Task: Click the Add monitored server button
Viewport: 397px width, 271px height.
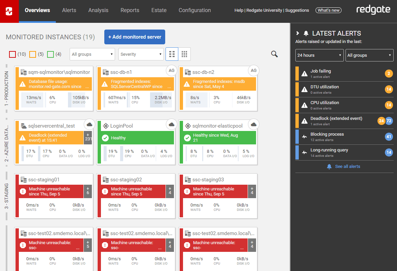Action: click(135, 37)
